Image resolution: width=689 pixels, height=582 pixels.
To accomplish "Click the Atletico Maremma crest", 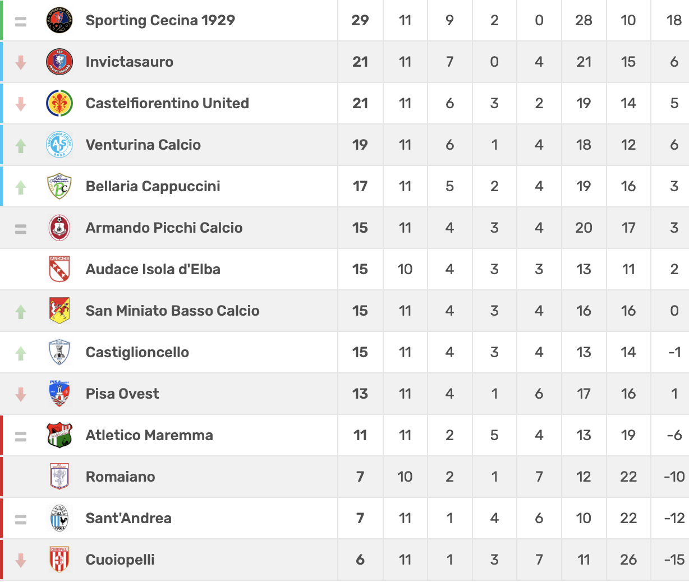I will 59,435.
